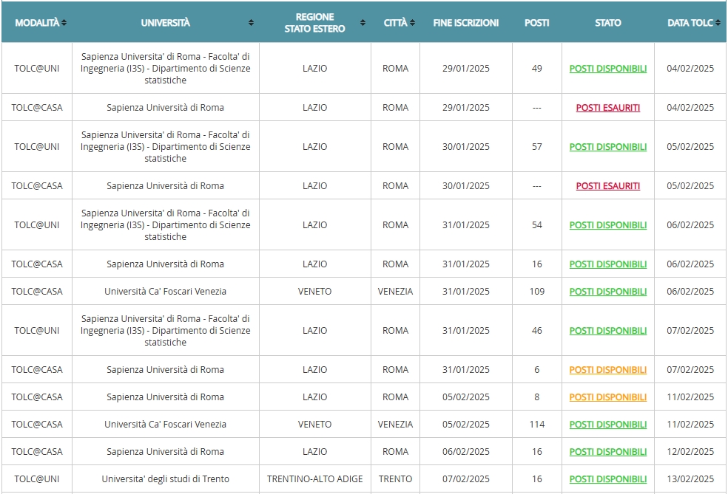The height and width of the screenshot is (494, 728).
Task: Sort by the DATA TOLC arrows icon
Action: (x=718, y=23)
